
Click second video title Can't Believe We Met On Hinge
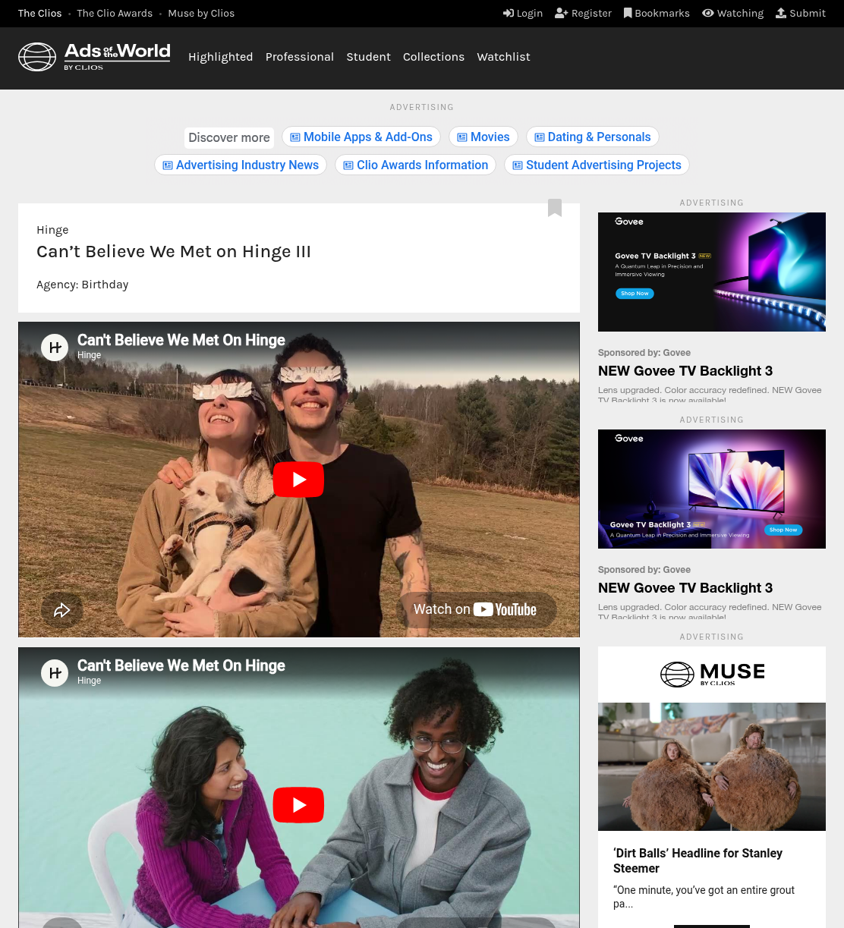181,665
